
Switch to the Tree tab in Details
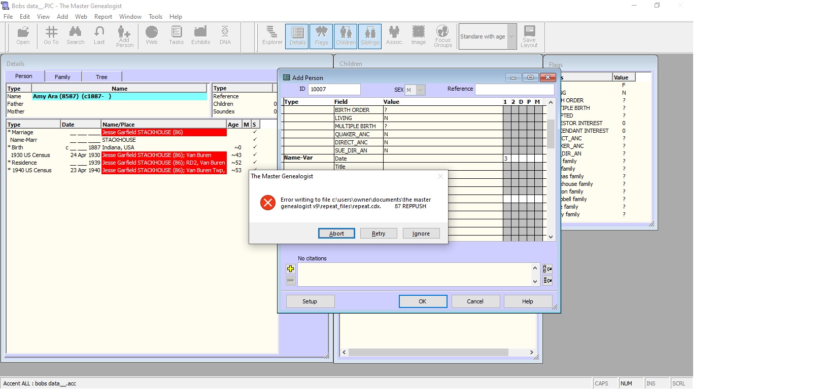click(101, 77)
